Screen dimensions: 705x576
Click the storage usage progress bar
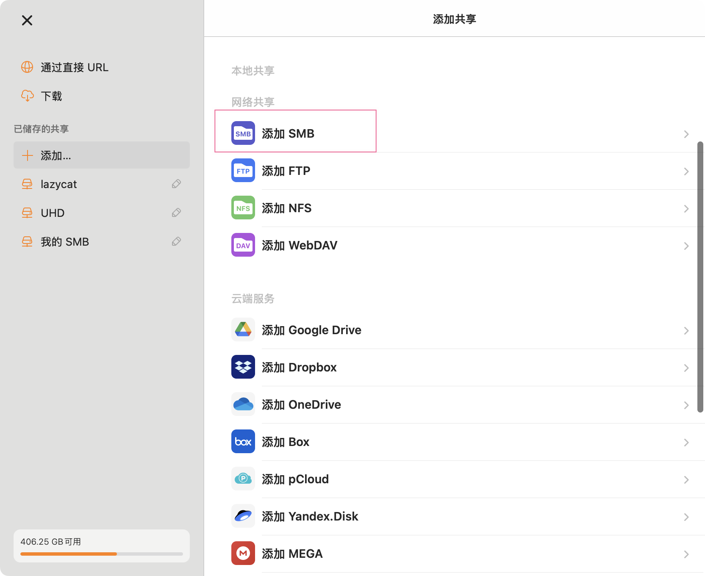point(101,554)
